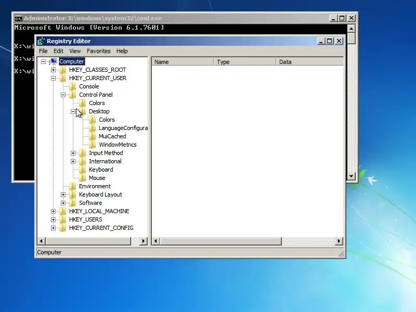Expand the Software key
The width and height of the screenshot is (416, 312).
pyautogui.click(x=63, y=203)
